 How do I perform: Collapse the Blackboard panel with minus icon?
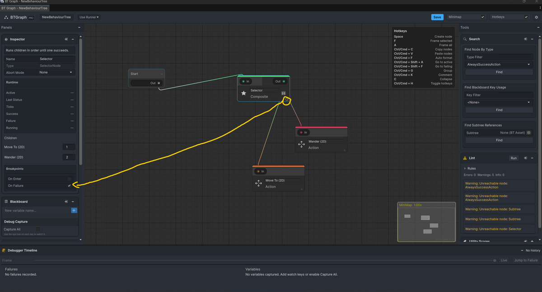coord(73,202)
